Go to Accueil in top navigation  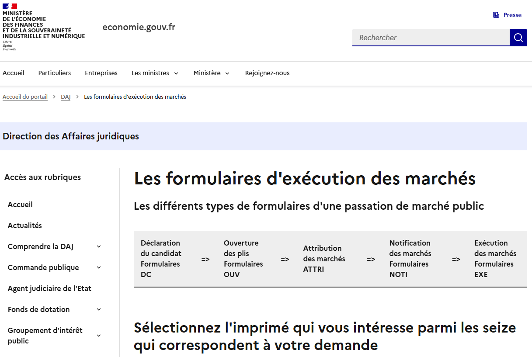point(14,73)
